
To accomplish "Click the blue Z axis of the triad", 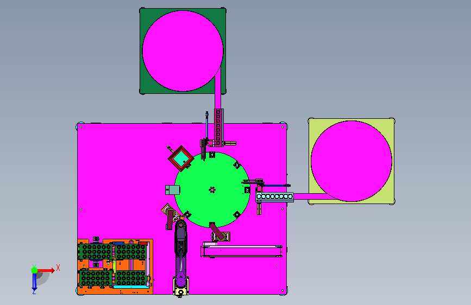I will 34,282.
